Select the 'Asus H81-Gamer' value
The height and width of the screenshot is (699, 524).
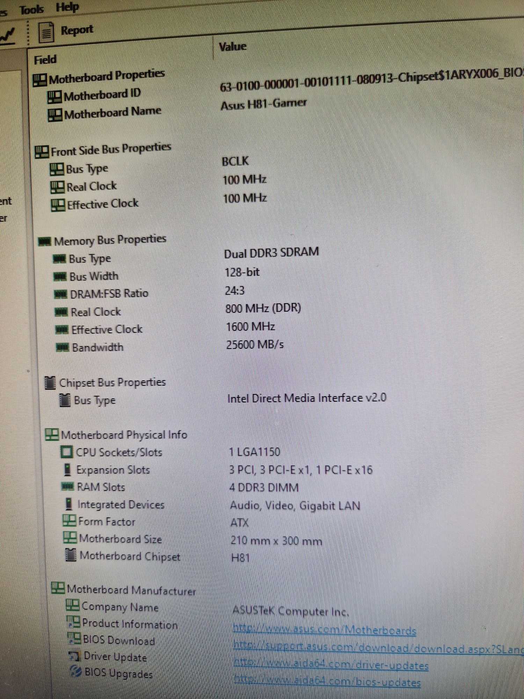point(264,104)
